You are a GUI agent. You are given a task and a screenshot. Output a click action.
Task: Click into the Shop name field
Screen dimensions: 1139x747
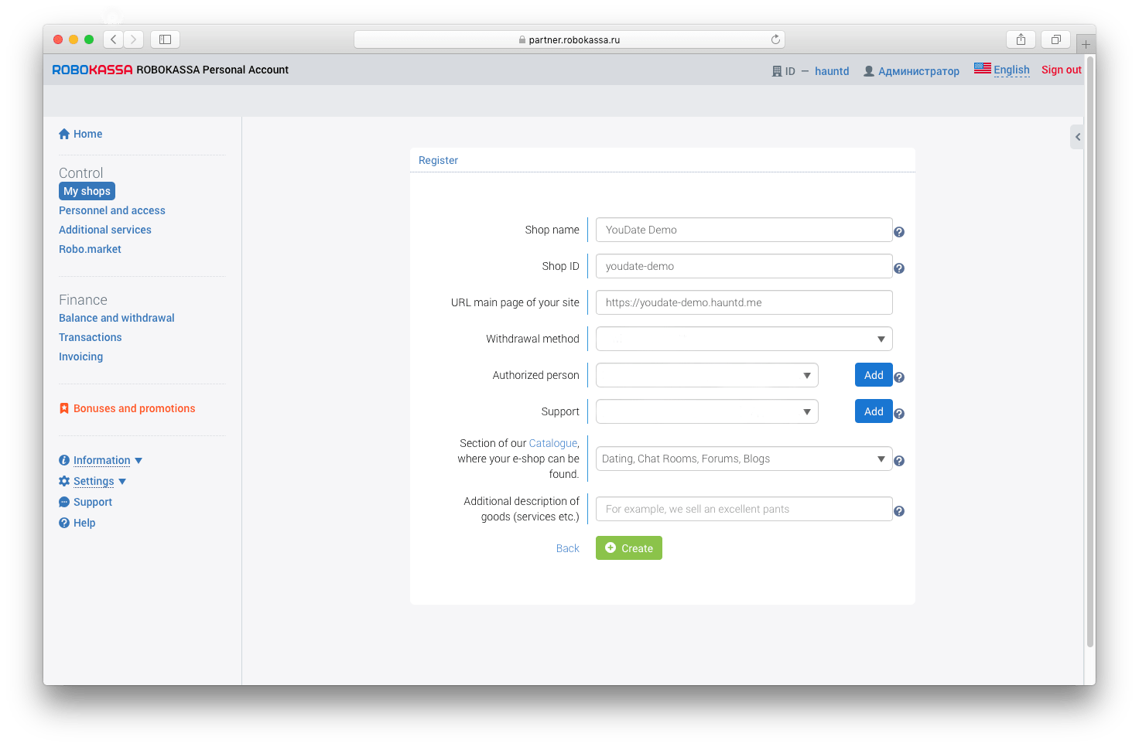click(744, 230)
